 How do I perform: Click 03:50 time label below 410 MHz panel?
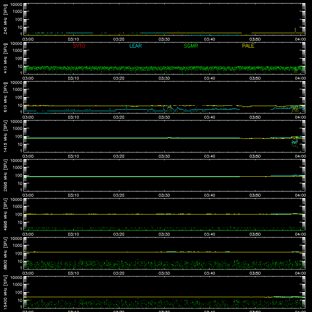(x=255, y=78)
